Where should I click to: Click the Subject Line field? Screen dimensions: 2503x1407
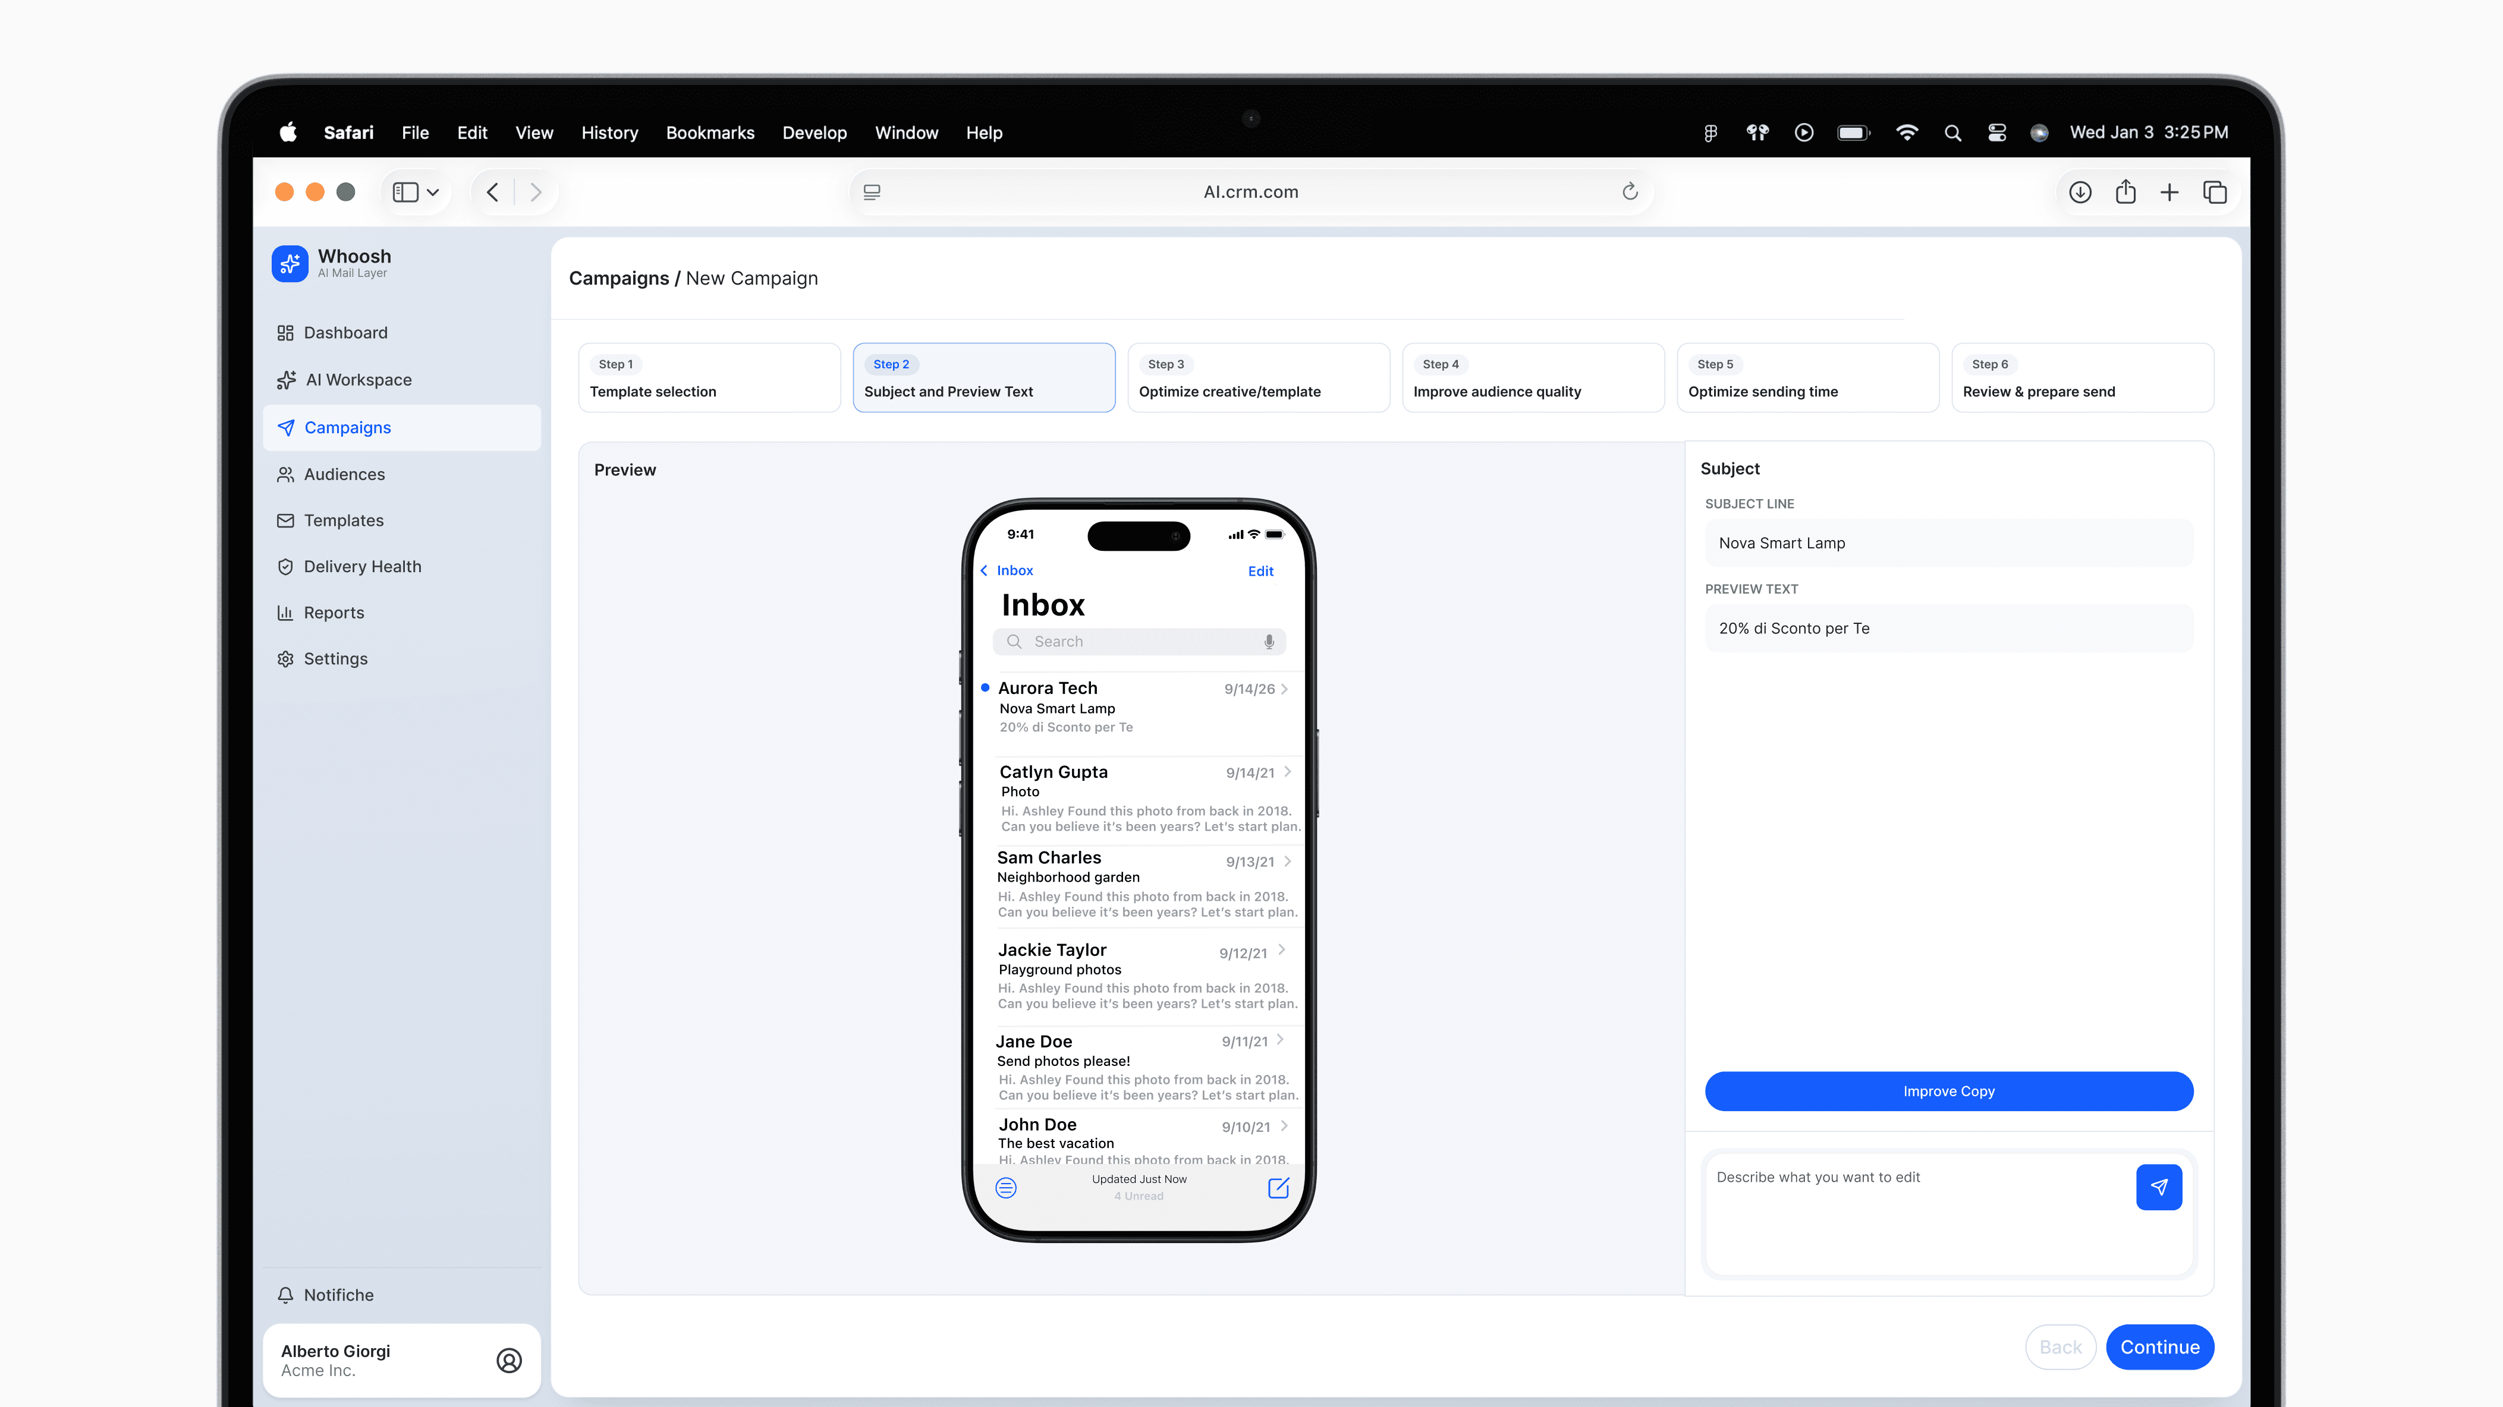tap(1949, 543)
